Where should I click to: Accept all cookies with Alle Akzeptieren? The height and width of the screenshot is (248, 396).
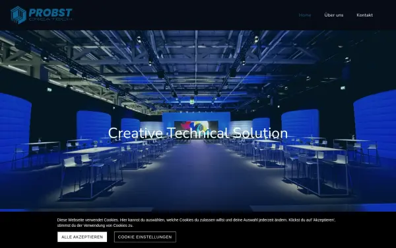(82, 237)
